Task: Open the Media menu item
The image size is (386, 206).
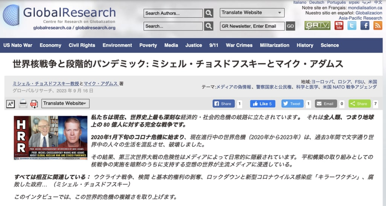Action: coord(171,45)
